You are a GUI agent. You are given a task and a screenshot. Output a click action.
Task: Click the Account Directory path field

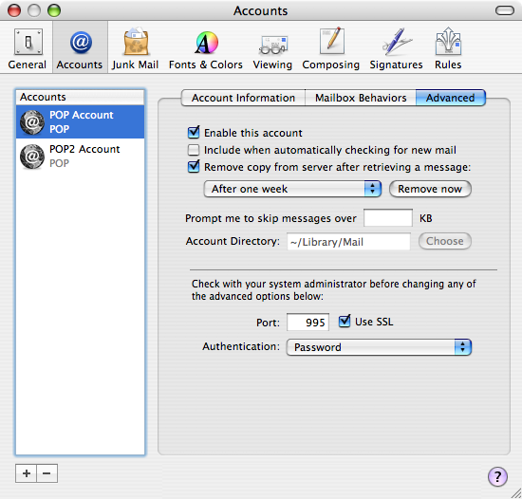348,242
